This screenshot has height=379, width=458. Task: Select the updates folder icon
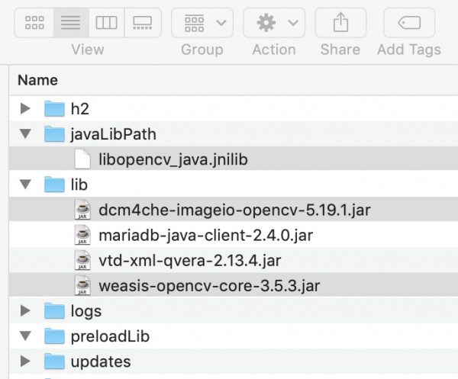pyautogui.click(x=54, y=361)
